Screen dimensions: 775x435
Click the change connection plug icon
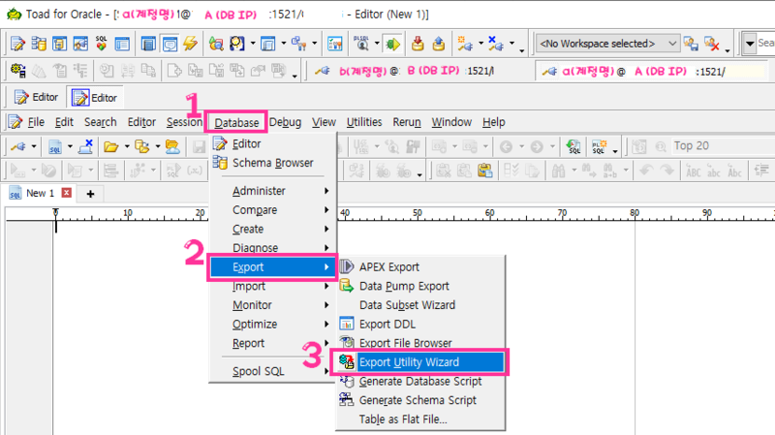coord(18,146)
